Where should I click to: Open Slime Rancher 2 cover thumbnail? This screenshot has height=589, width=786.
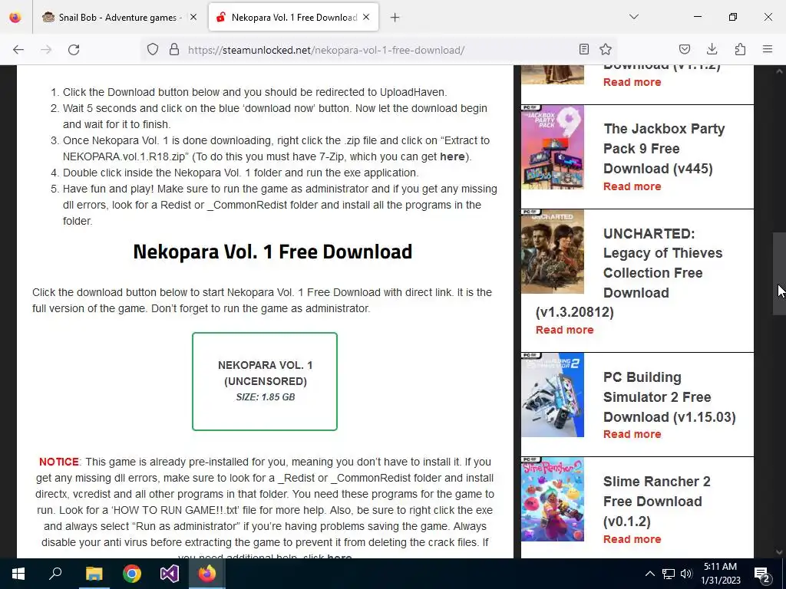click(553, 499)
